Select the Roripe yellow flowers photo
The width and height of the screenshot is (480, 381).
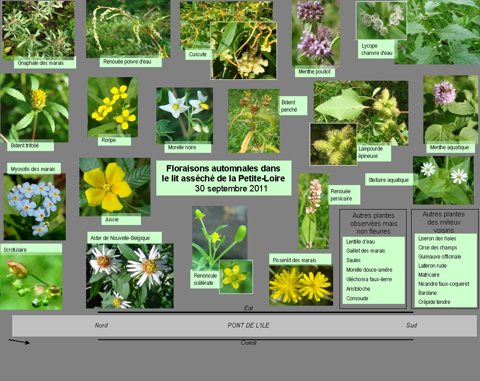tap(112, 107)
